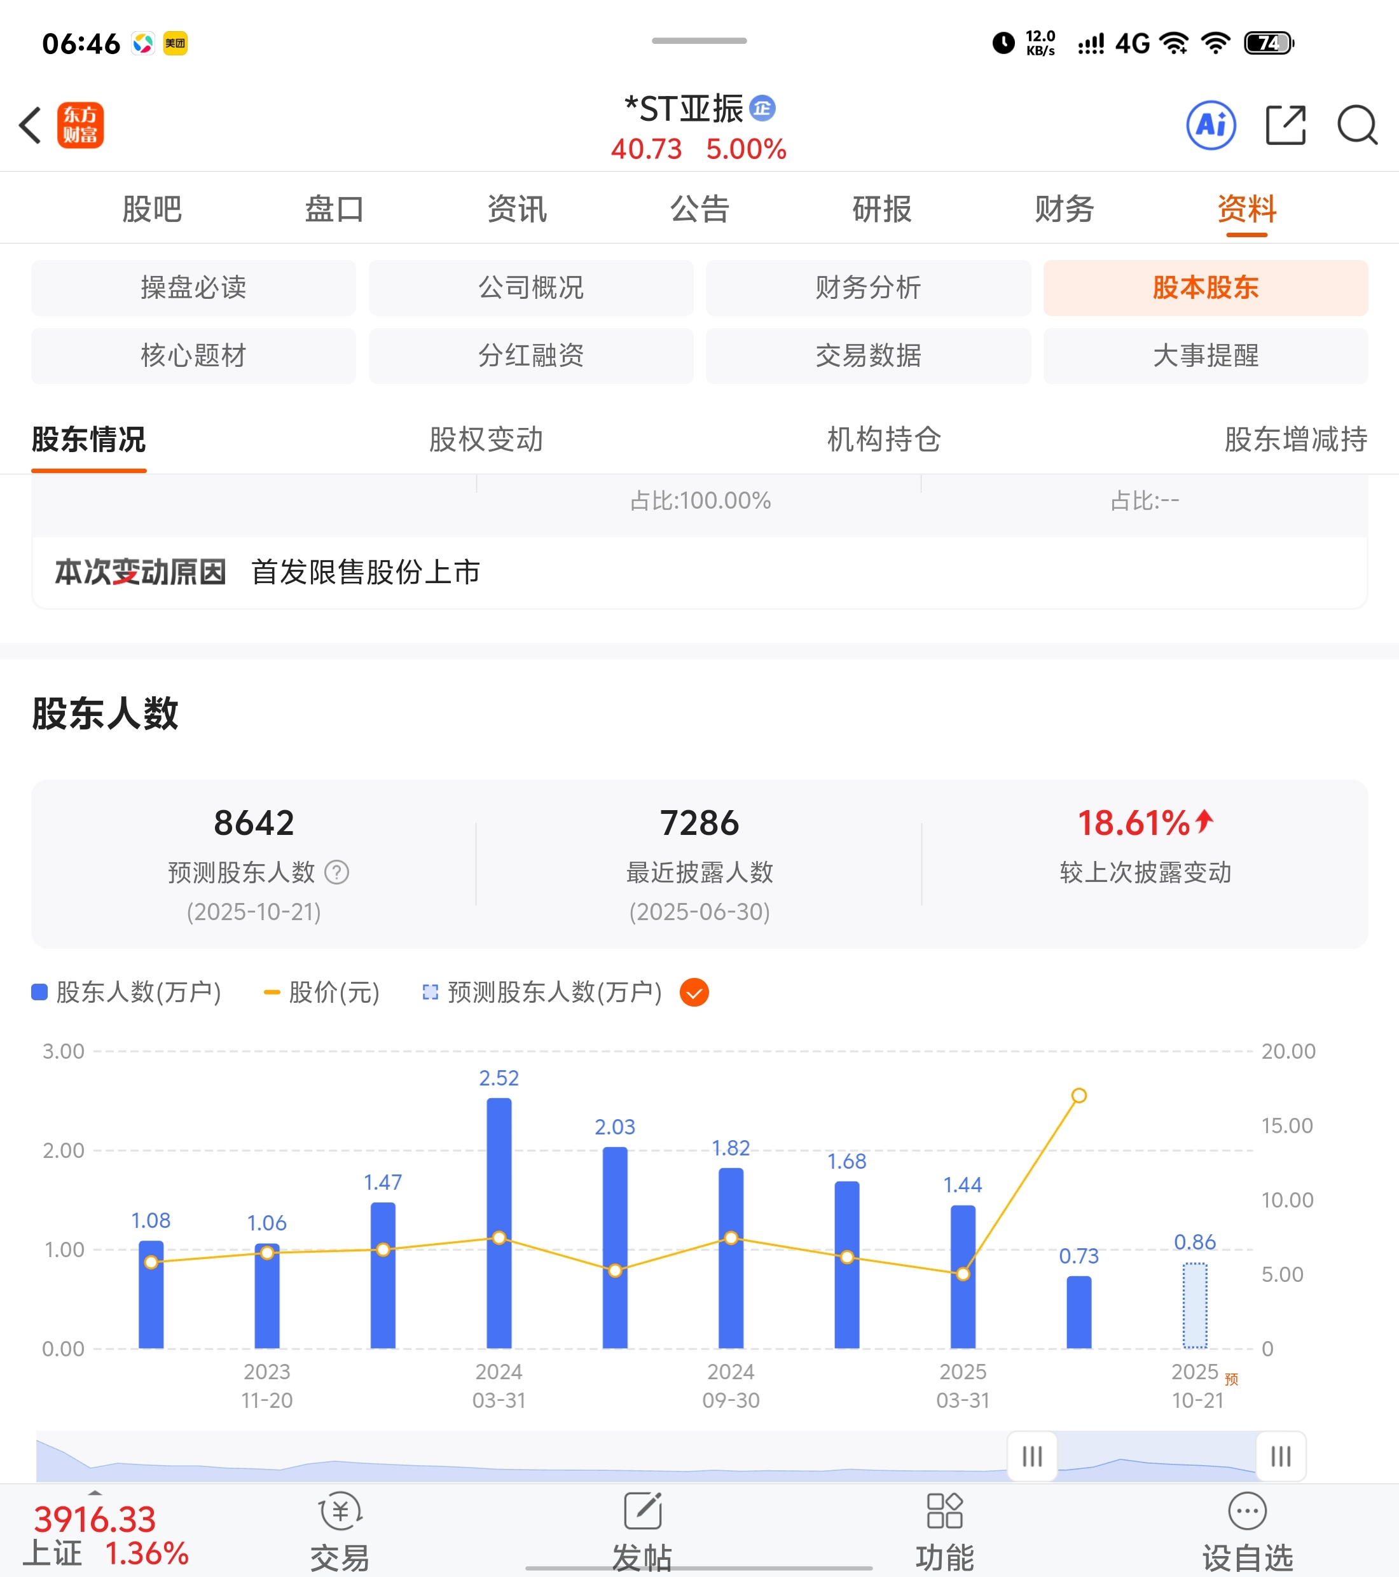Viewport: 1399px width, 1577px height.
Task: Open the 功能 functions icon
Action: 944,1512
